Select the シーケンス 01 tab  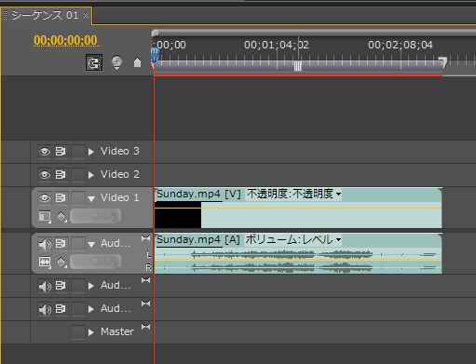pyautogui.click(x=45, y=15)
